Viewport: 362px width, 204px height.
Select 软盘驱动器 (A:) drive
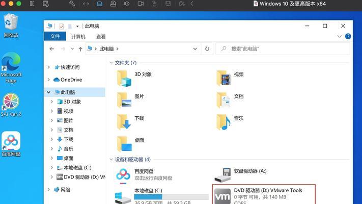pyautogui.click(x=240, y=174)
